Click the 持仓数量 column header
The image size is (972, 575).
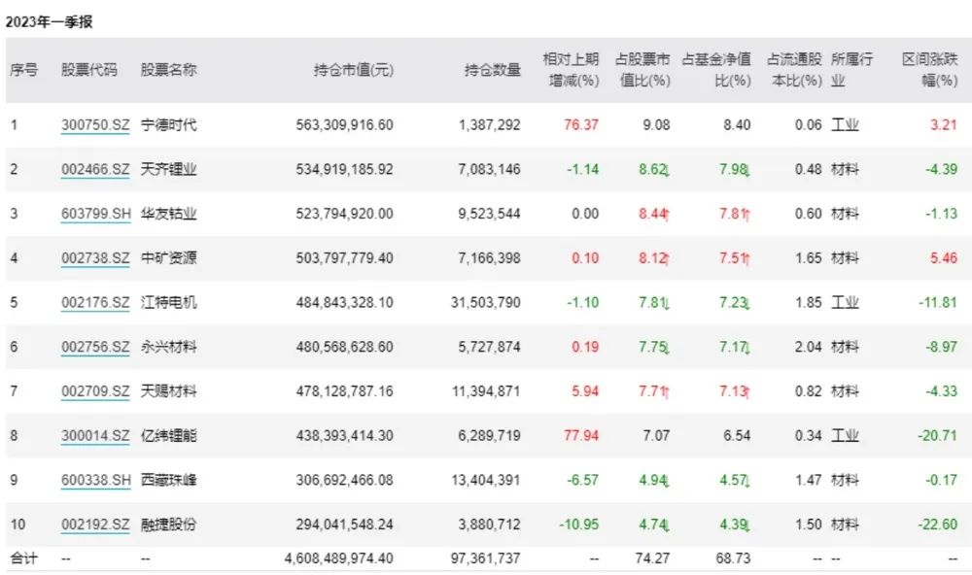493,69
